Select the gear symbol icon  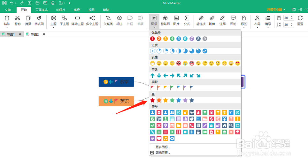(172, 139)
